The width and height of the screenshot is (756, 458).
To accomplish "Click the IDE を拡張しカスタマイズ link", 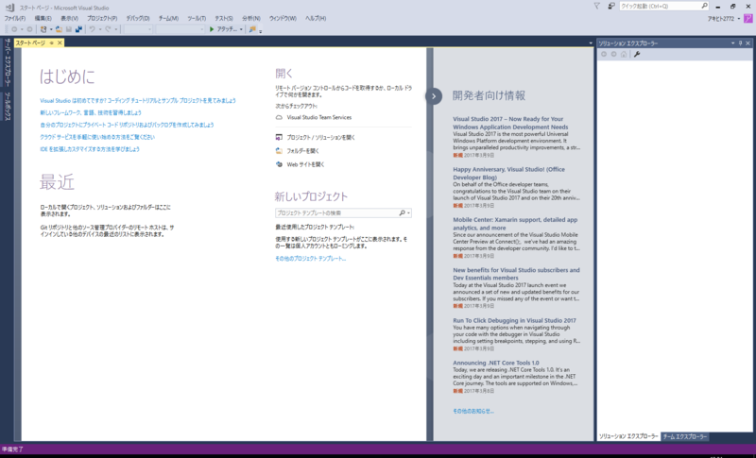I will coord(90,149).
